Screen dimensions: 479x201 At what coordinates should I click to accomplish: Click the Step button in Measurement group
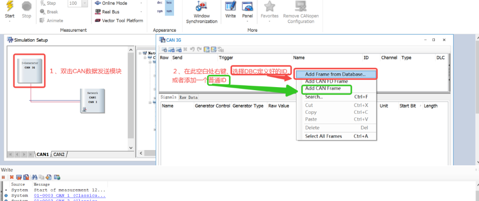click(x=48, y=3)
